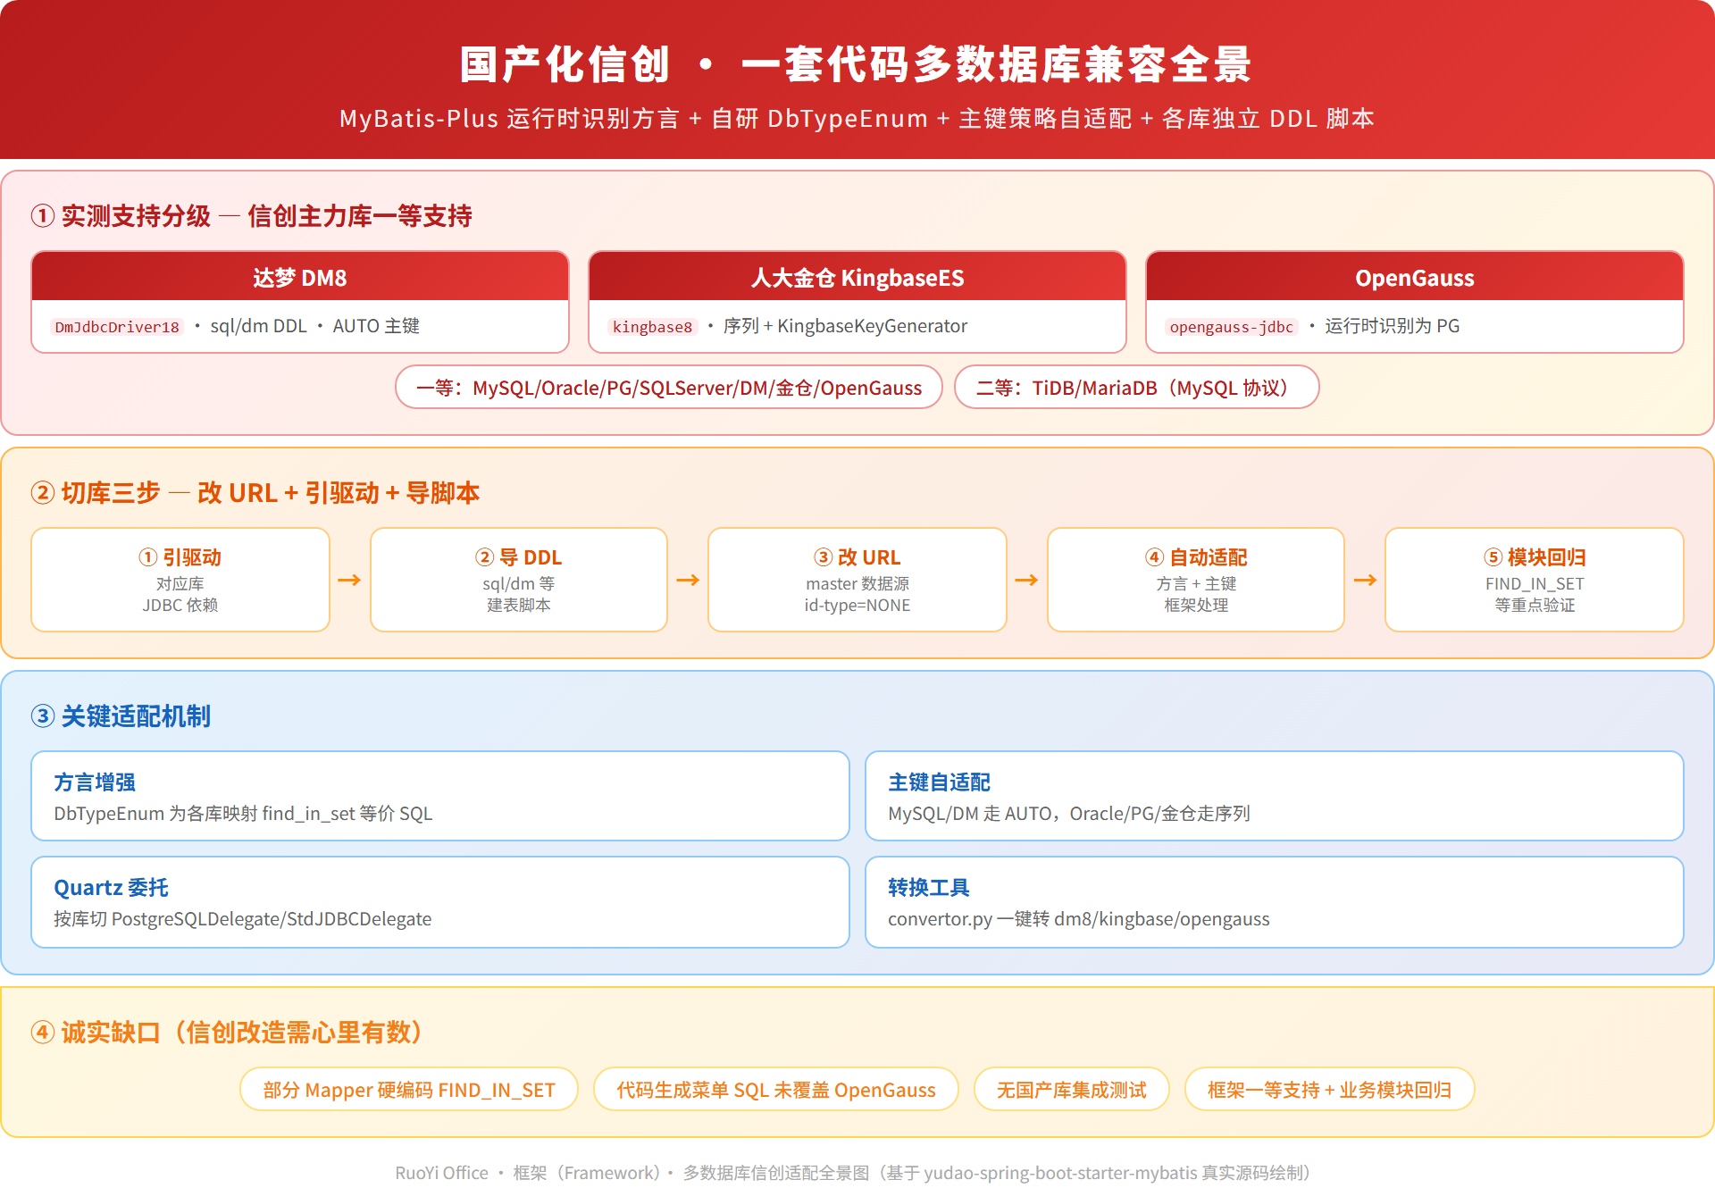This screenshot has height=1188, width=1715.
Task: Click the opengauss-jdbc code tag
Action: [x=1232, y=327]
